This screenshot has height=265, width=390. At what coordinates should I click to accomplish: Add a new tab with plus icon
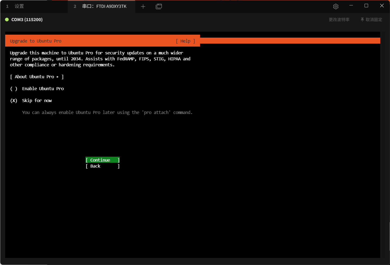click(143, 6)
